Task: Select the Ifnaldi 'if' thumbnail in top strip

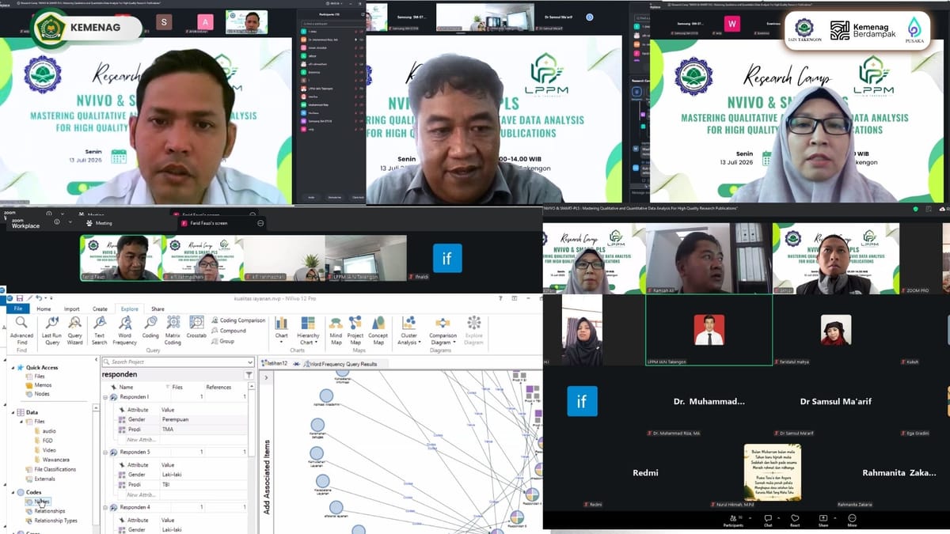Action: tap(447, 258)
